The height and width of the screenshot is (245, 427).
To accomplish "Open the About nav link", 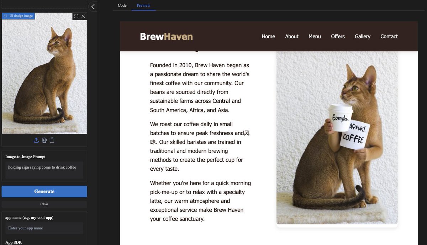I will [292, 36].
